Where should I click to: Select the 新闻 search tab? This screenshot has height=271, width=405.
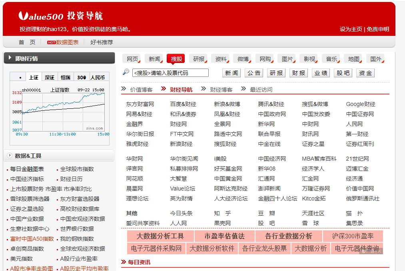coord(154,59)
